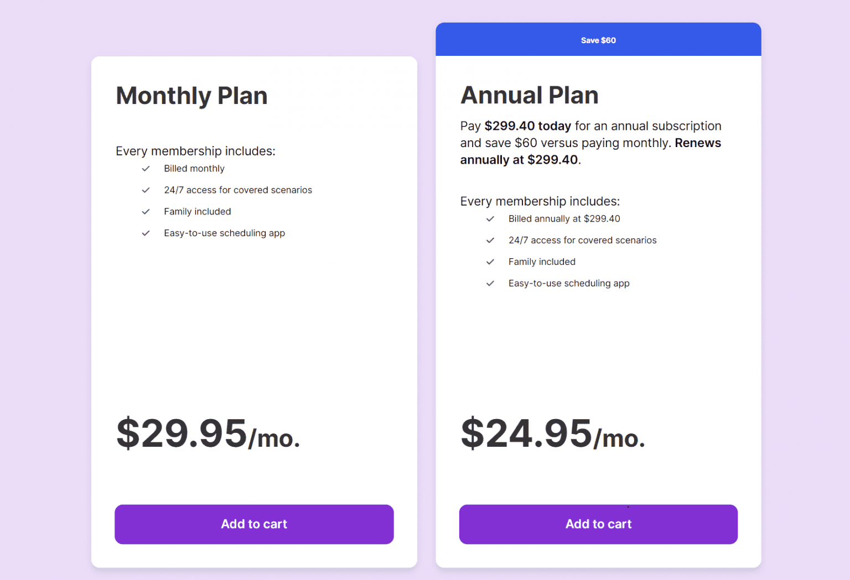This screenshot has height=580, width=850.
Task: Click the checkmark beside Billed monthly
Action: click(x=146, y=169)
